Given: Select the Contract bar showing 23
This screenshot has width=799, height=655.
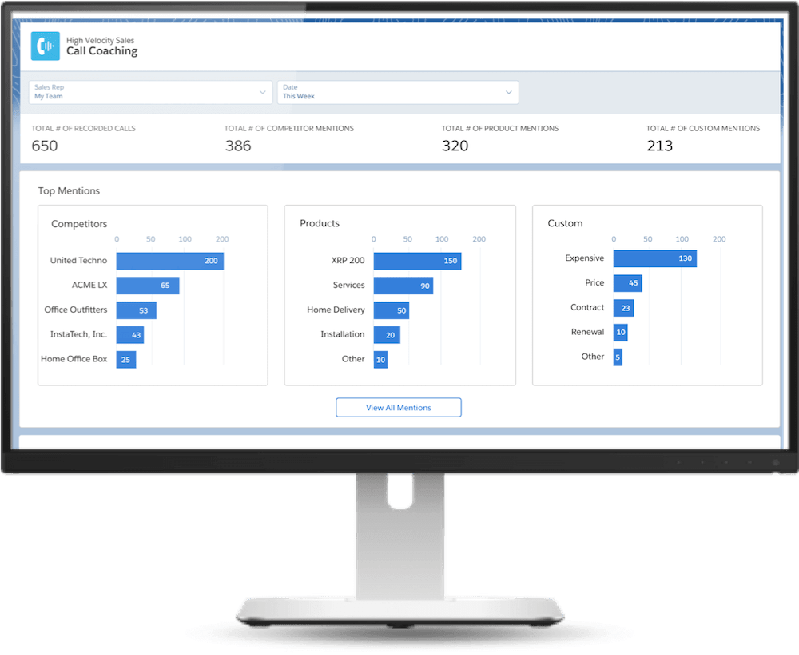Looking at the screenshot, I should (623, 308).
